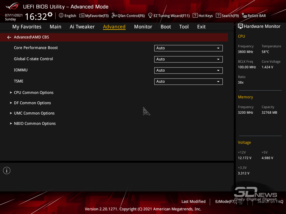
Task: Click the Search on FAQ link
Action: (x=270, y=202)
